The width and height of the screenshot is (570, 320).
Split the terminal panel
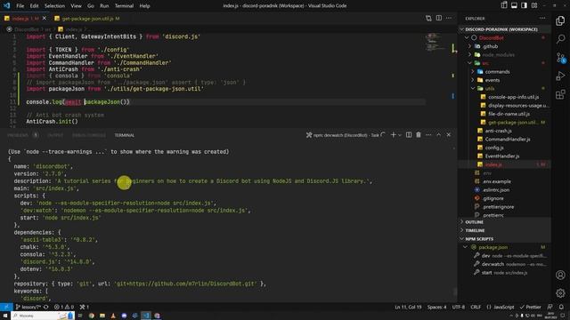[409, 135]
